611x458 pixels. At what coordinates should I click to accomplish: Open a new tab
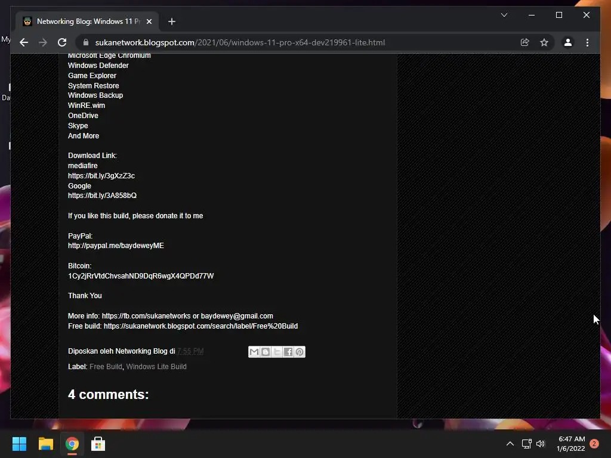click(x=172, y=21)
